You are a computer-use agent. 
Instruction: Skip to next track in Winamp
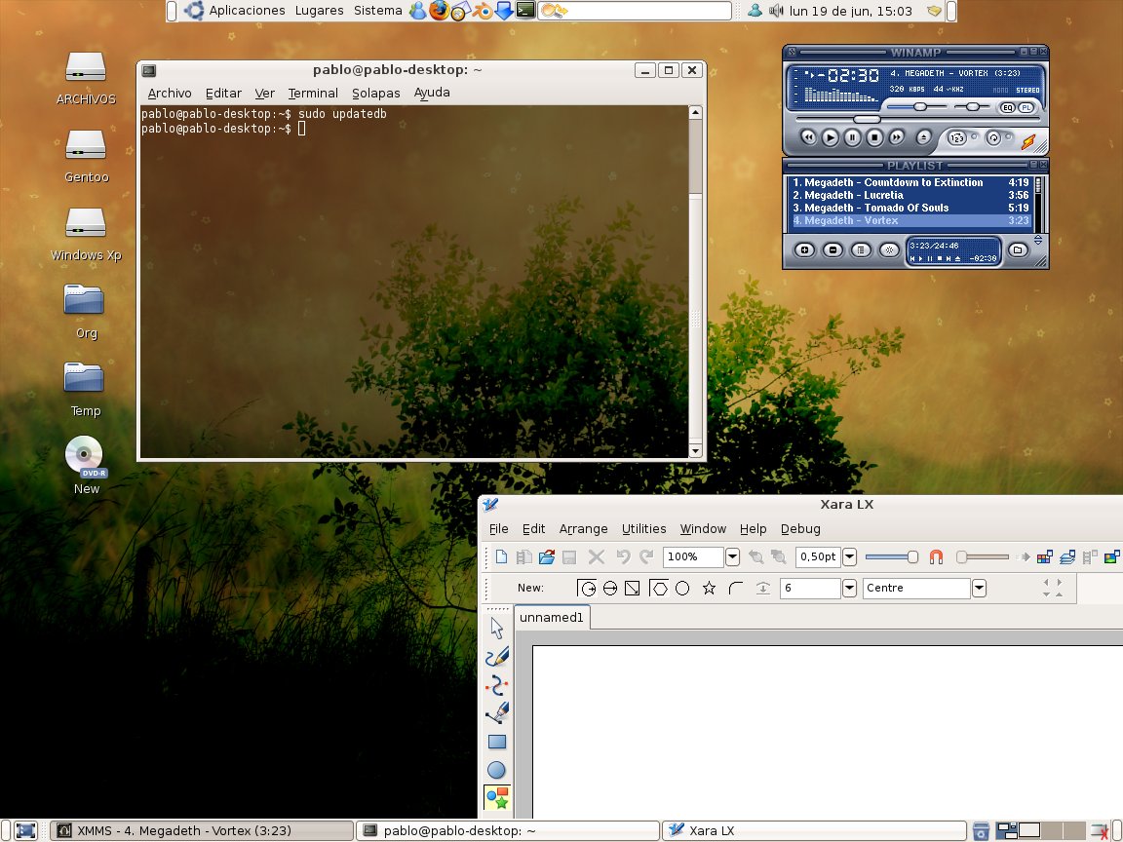tap(896, 137)
